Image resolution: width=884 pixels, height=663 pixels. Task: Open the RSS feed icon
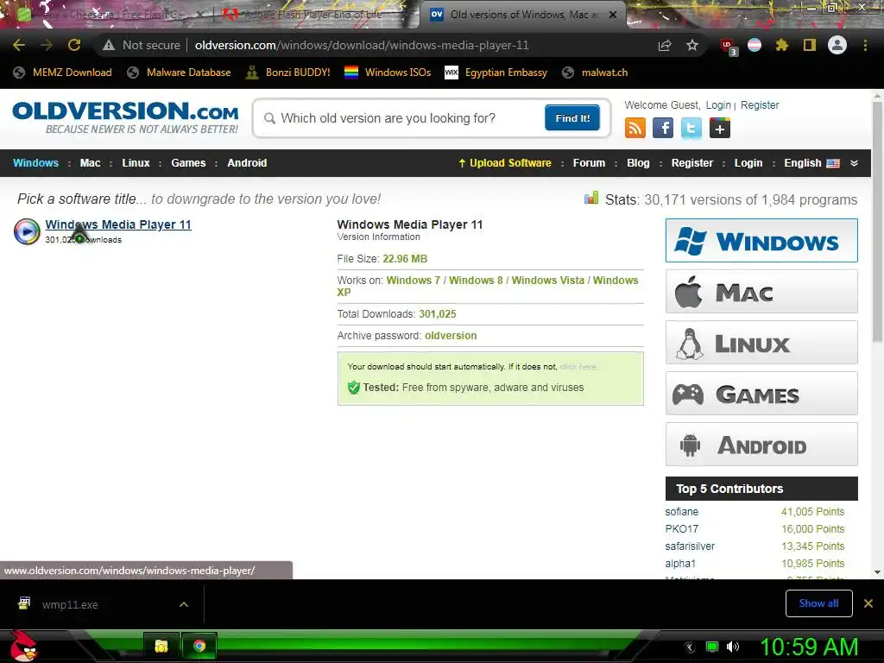635,128
